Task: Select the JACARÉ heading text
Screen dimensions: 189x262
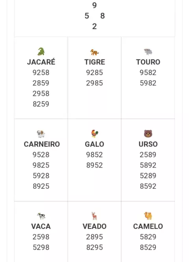Action: coord(41,62)
